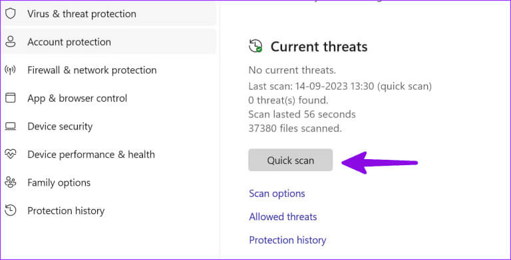Select Virus & threat protection text in sidebar

tap(82, 14)
